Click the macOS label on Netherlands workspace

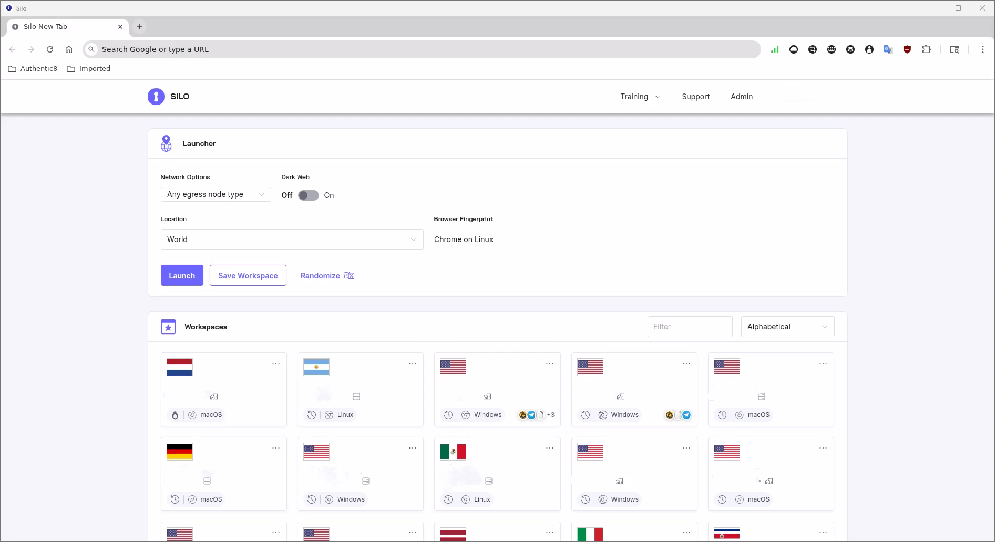point(211,415)
